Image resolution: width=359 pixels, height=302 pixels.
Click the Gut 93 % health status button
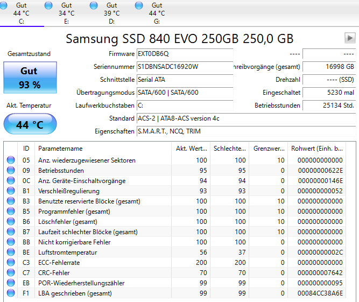click(x=30, y=78)
